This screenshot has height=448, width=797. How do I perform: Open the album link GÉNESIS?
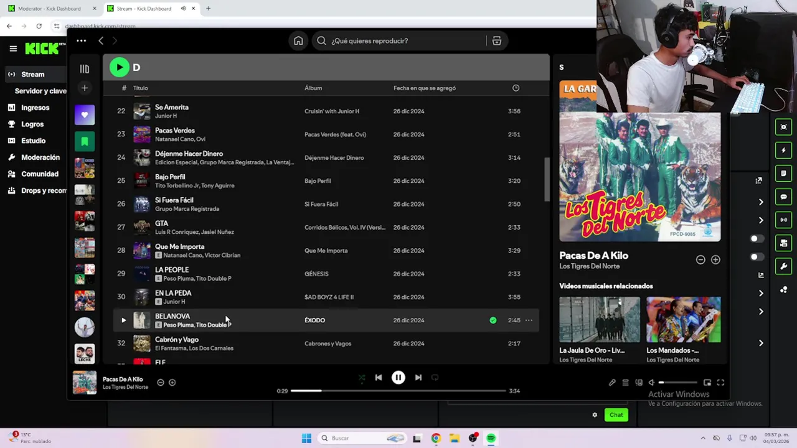[316, 274]
